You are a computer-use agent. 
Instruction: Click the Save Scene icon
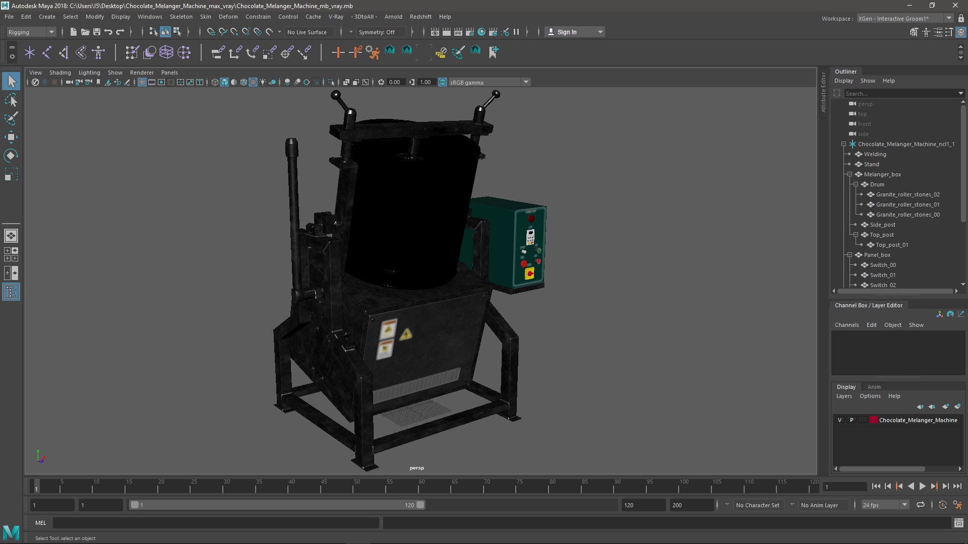(96, 32)
